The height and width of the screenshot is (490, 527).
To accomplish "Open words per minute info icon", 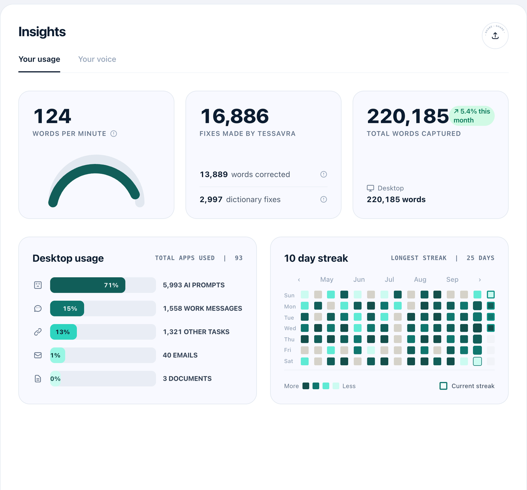I will point(114,134).
